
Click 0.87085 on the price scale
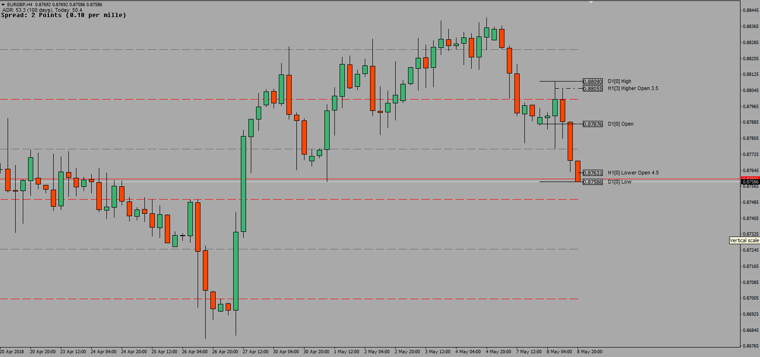[x=750, y=283]
